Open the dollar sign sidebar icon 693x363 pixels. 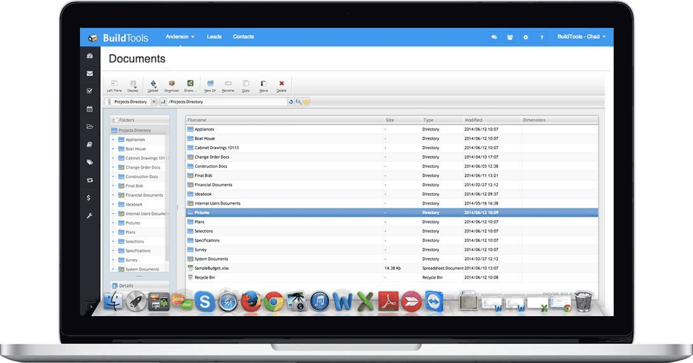click(x=89, y=198)
